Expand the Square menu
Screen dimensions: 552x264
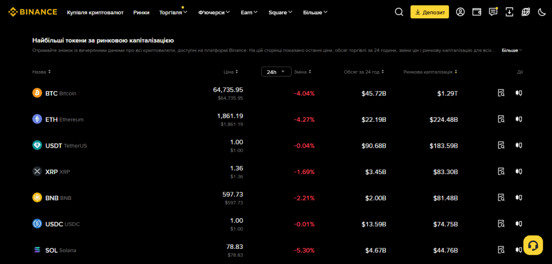point(280,12)
